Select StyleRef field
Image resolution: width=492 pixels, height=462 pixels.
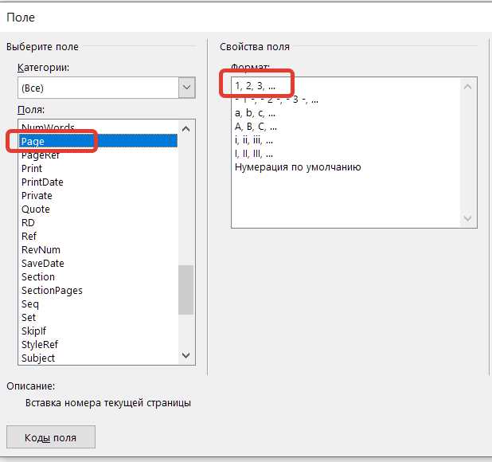point(98,345)
